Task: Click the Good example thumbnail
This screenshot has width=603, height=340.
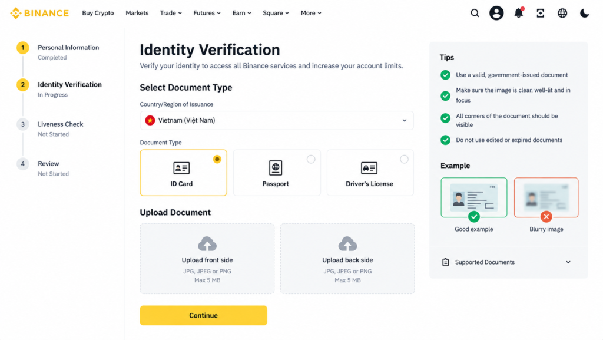Action: 474,197
